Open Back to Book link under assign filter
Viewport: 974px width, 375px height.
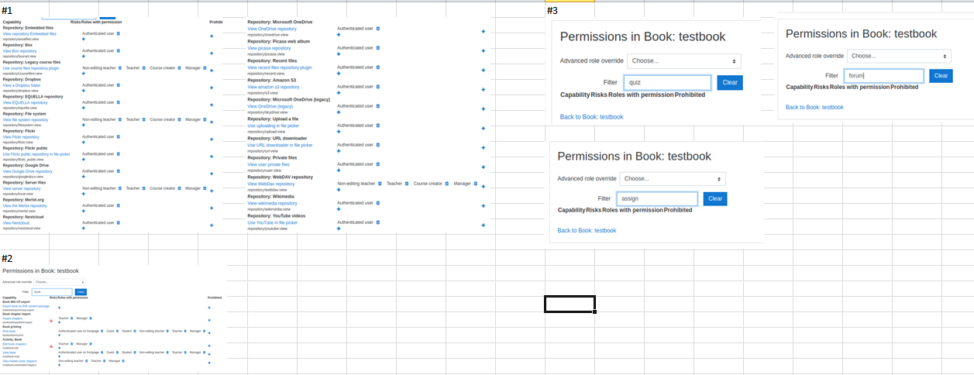coord(587,230)
